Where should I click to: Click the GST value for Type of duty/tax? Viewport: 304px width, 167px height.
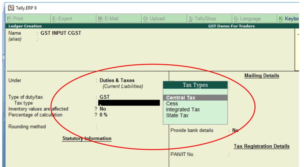[104, 97]
